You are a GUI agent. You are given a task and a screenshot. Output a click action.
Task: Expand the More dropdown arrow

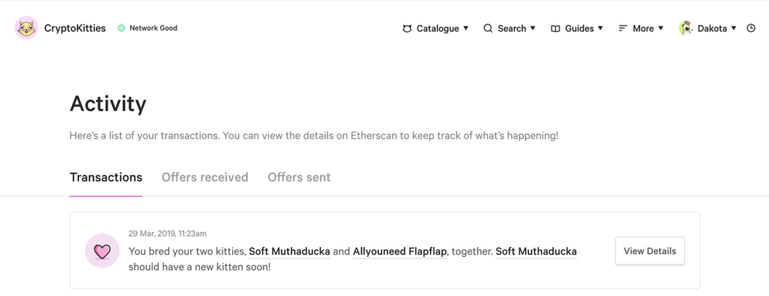[661, 28]
